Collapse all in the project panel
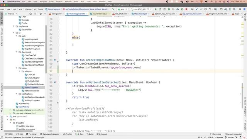The image size is (247, 139). pyautogui.click(x=35, y=14)
